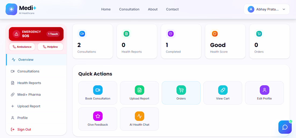Trigger the red Emergency SOS button

coord(36,34)
